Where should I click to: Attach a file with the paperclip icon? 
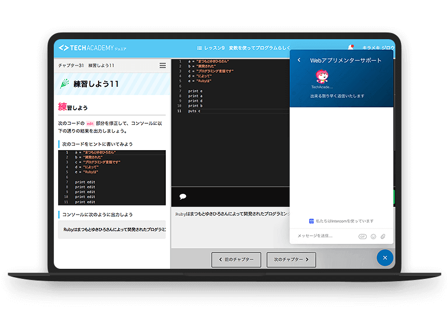[383, 236]
